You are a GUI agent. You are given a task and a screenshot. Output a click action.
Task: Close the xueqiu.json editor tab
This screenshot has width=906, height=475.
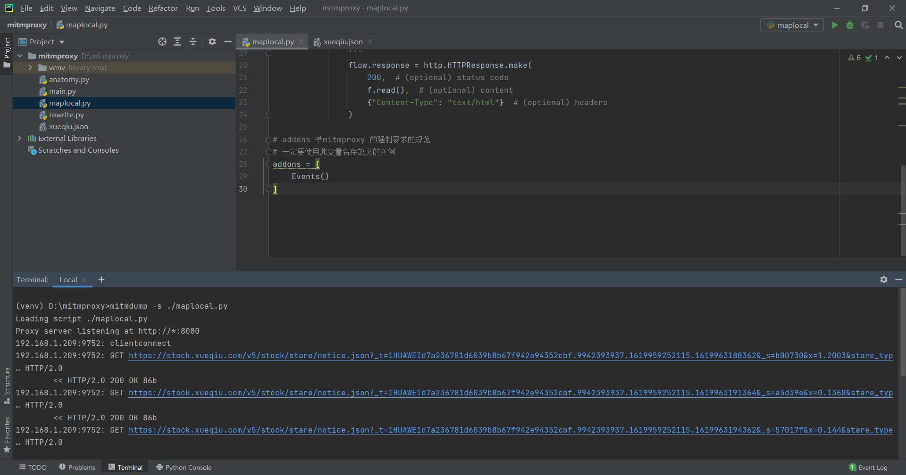(x=370, y=42)
